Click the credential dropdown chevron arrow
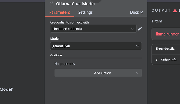This screenshot has width=180, height=104. 132,29
